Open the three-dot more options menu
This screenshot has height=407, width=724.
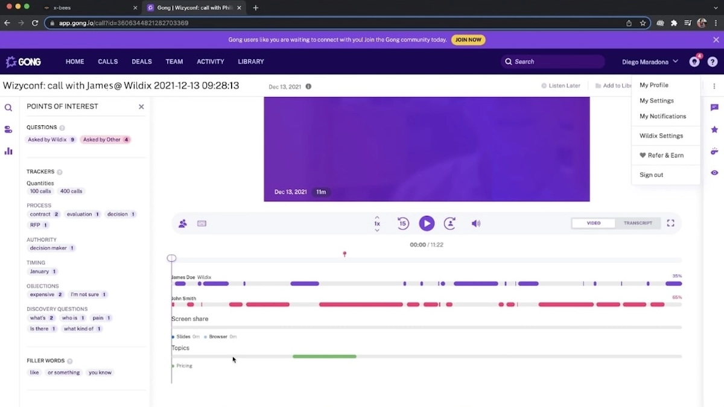point(714,86)
